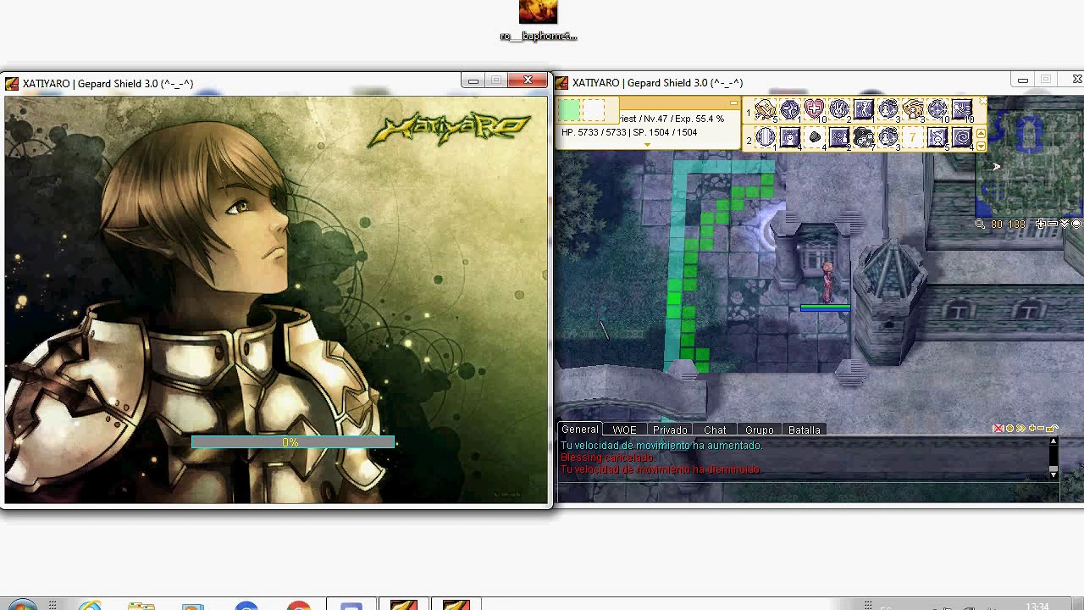Cast the red heart Heal skill
The image size is (1084, 610).
(814, 109)
